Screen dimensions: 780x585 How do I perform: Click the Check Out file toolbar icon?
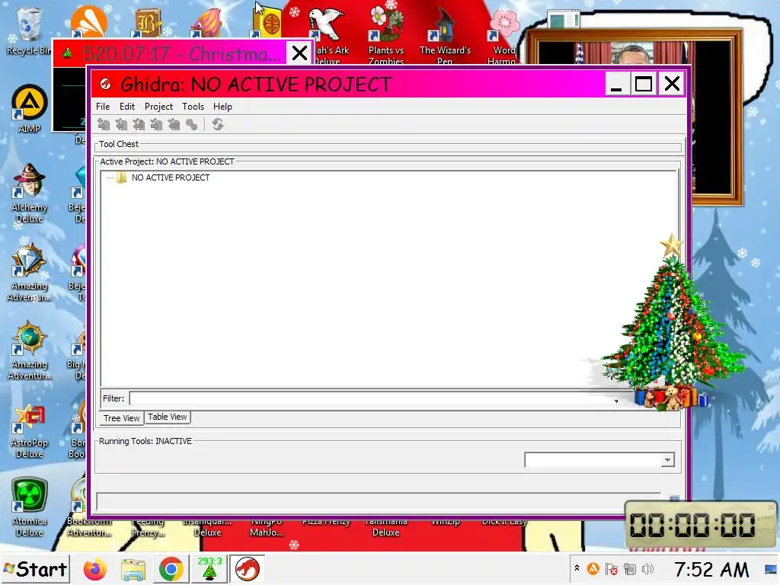[x=121, y=124]
